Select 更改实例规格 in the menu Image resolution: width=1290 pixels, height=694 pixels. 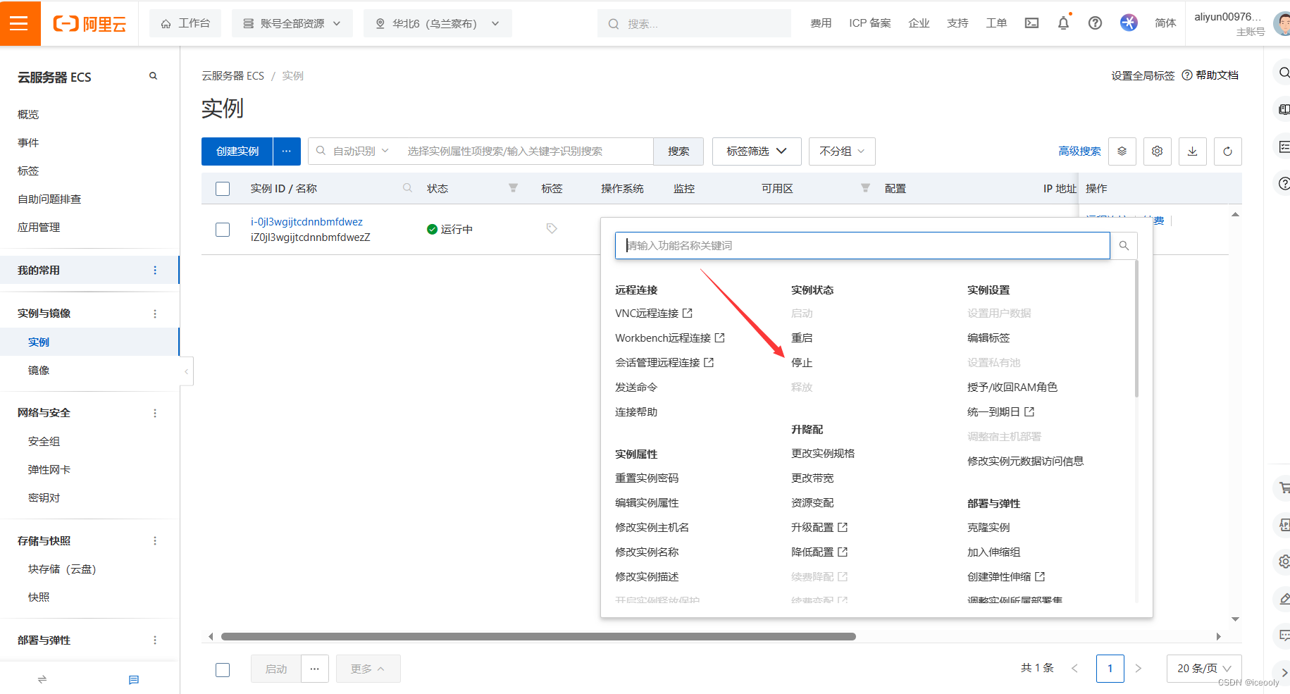(x=823, y=454)
